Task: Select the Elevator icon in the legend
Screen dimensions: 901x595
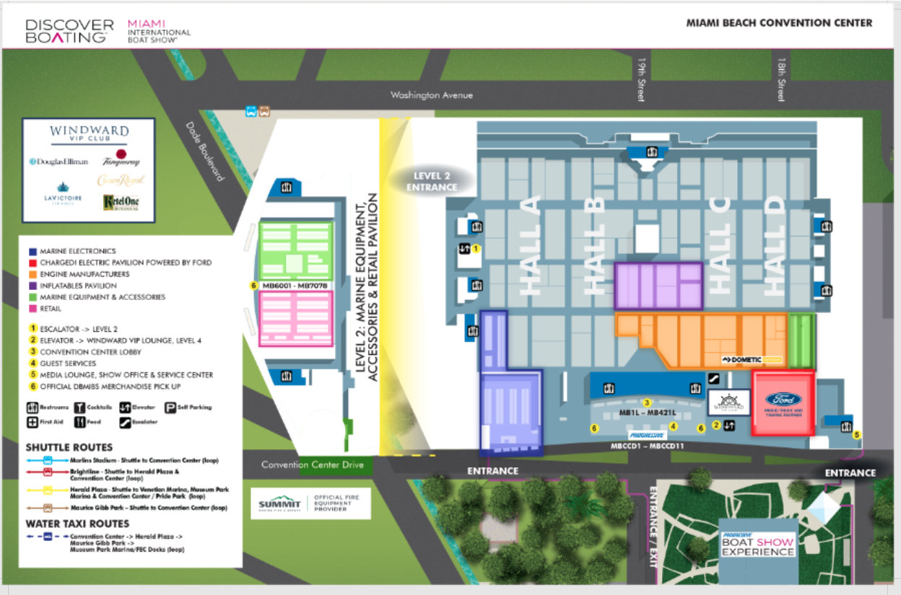Action: 125,407
